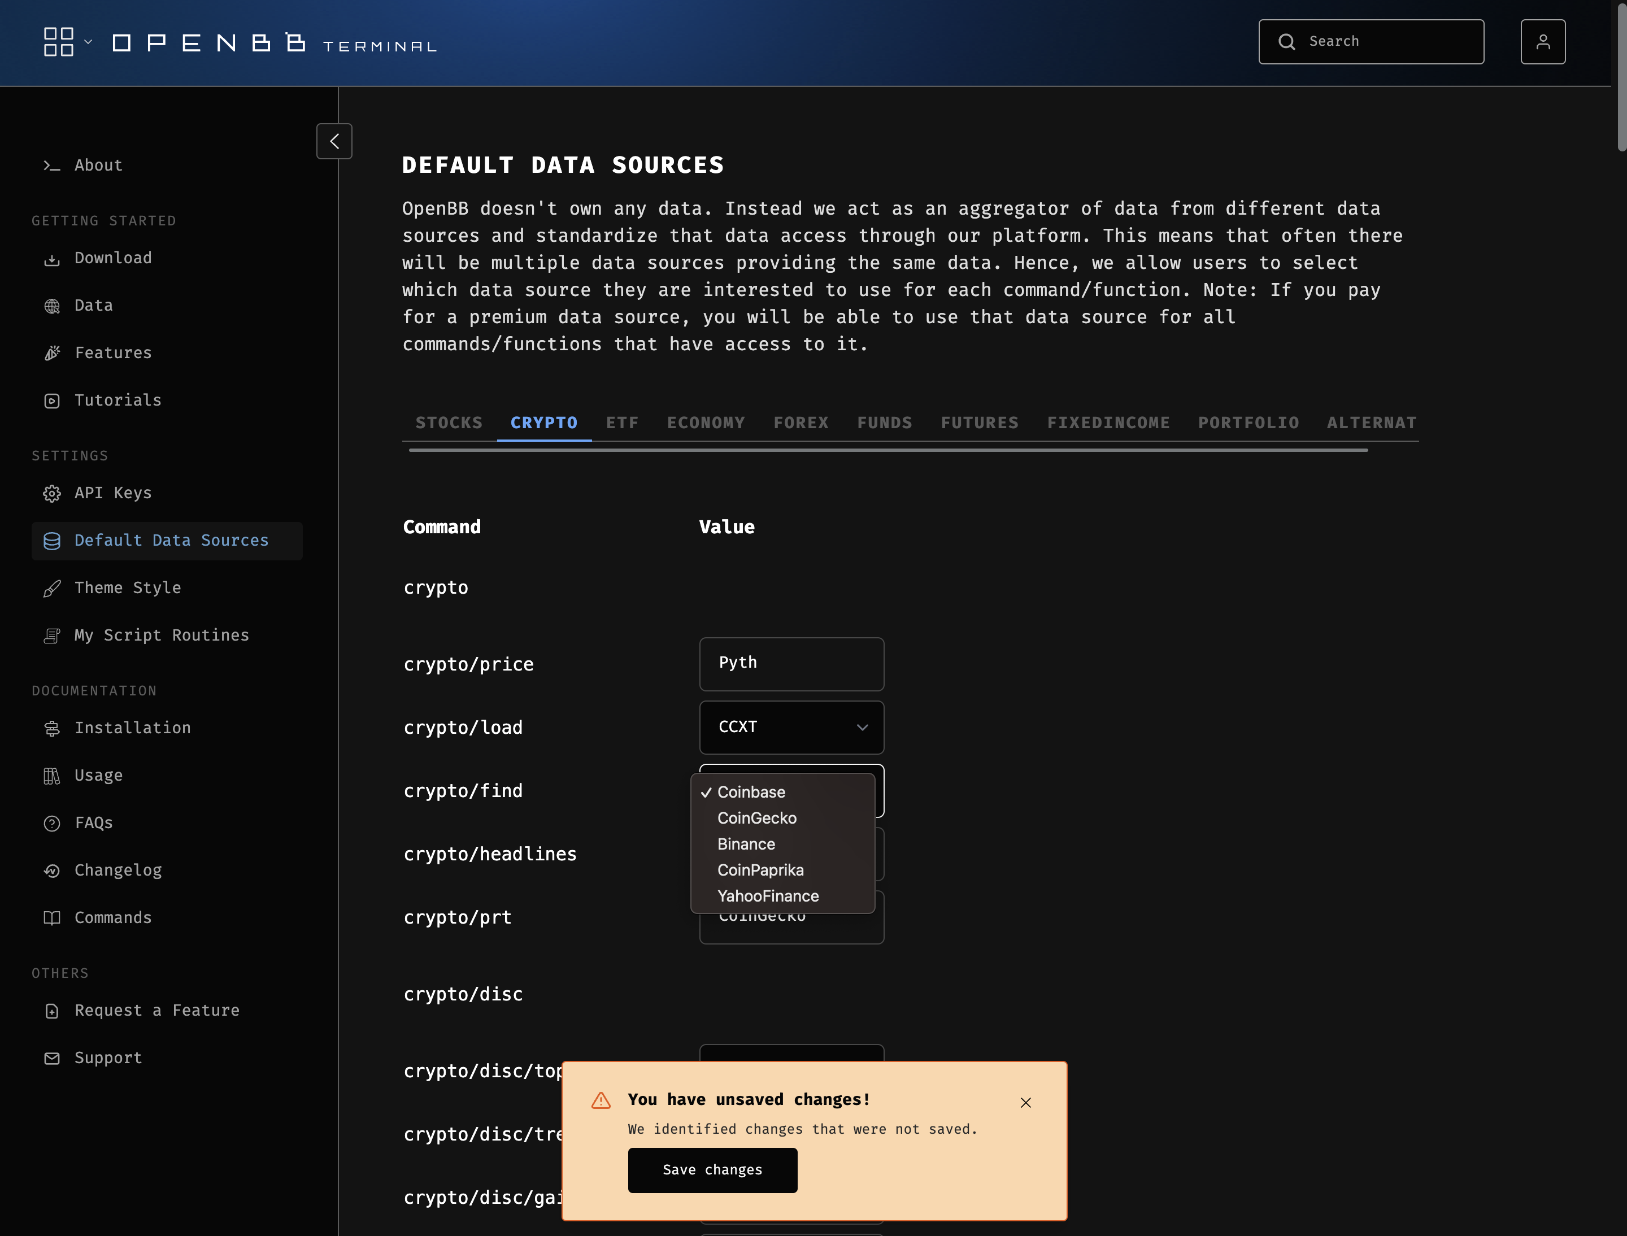The image size is (1627, 1236).
Task: Open the crypto/load CCXT dropdown
Action: point(791,727)
